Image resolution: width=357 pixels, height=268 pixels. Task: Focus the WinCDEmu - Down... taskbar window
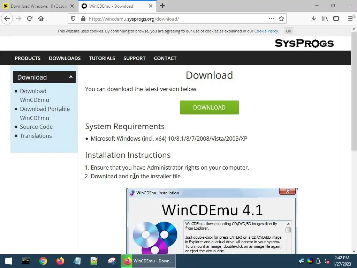tap(148, 261)
